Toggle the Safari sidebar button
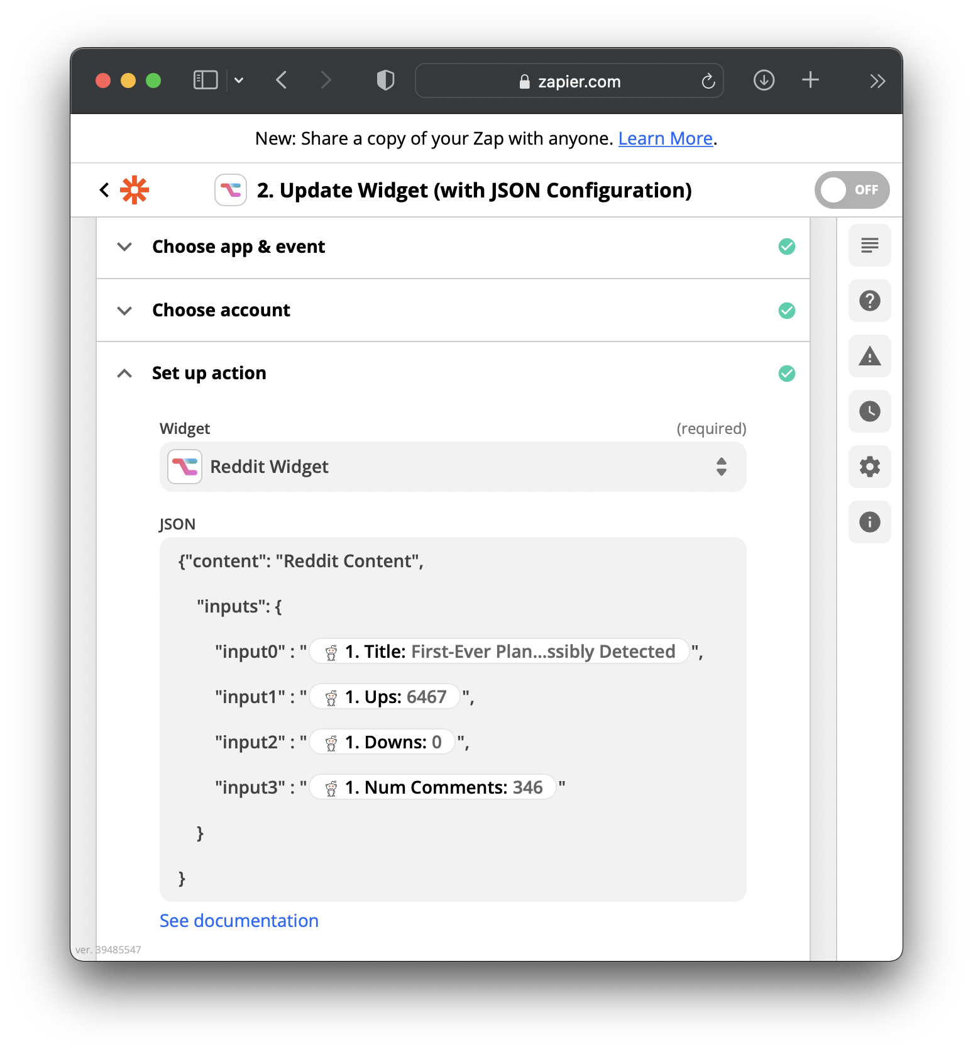Viewport: 973px width, 1054px height. coord(206,80)
